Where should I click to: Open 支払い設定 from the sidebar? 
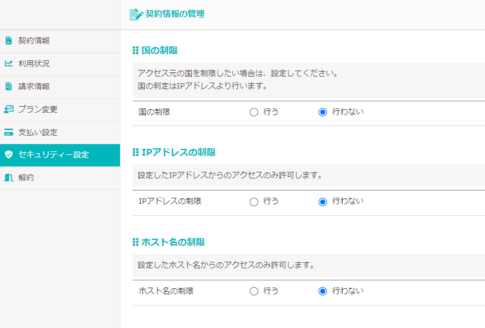pyautogui.click(x=37, y=133)
